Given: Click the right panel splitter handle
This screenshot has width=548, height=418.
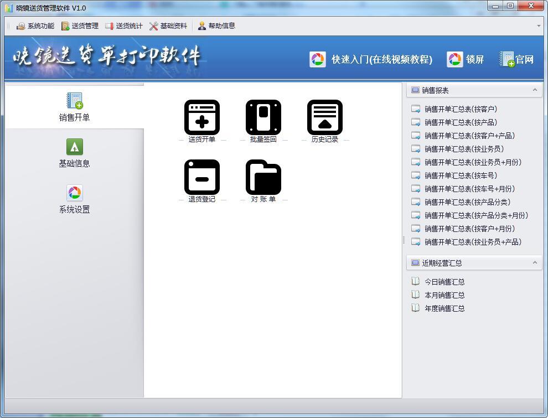Looking at the screenshot, I should [404, 240].
